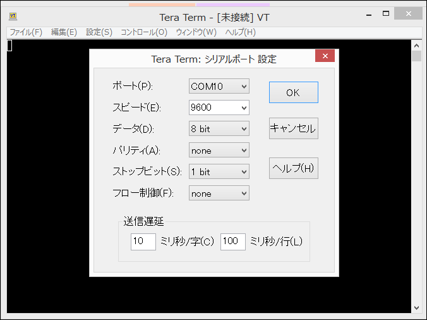Viewport: 427px width, 320px height.
Task: Click the terminal scrollbar down arrow
Action: [416, 308]
